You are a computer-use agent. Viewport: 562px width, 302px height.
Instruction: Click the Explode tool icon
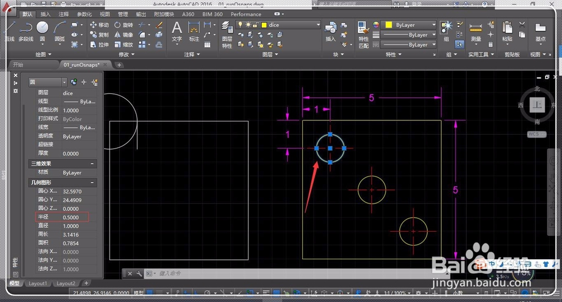[x=159, y=35]
